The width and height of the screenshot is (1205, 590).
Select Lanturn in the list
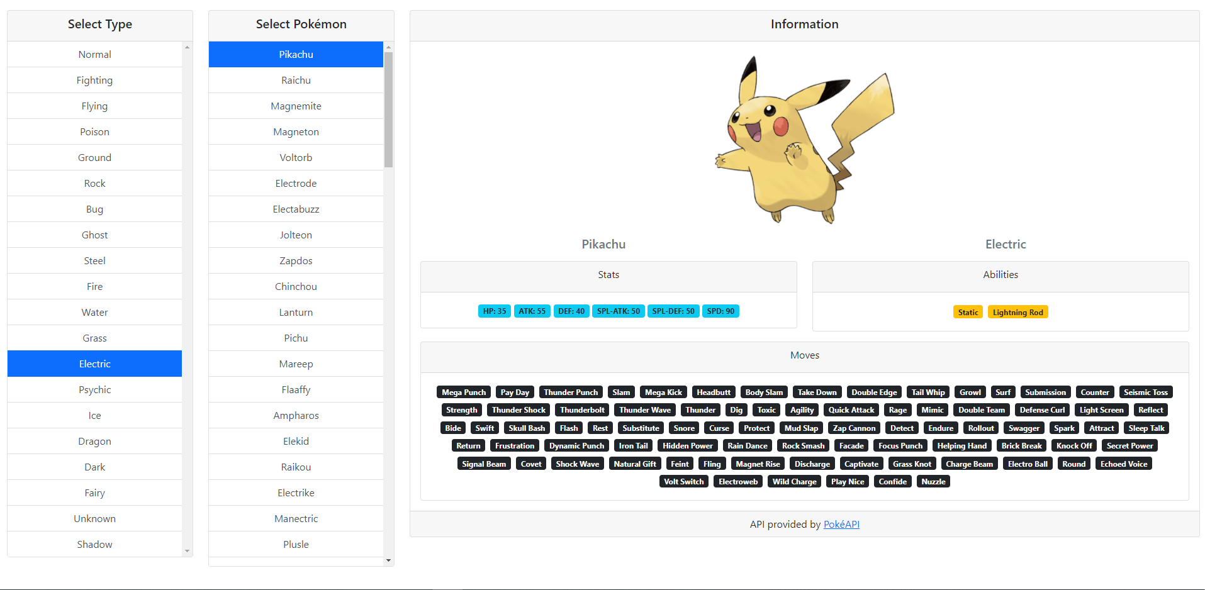(x=296, y=312)
